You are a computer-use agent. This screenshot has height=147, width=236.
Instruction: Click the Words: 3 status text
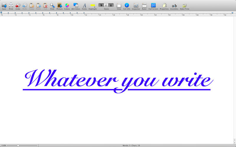[127, 146]
